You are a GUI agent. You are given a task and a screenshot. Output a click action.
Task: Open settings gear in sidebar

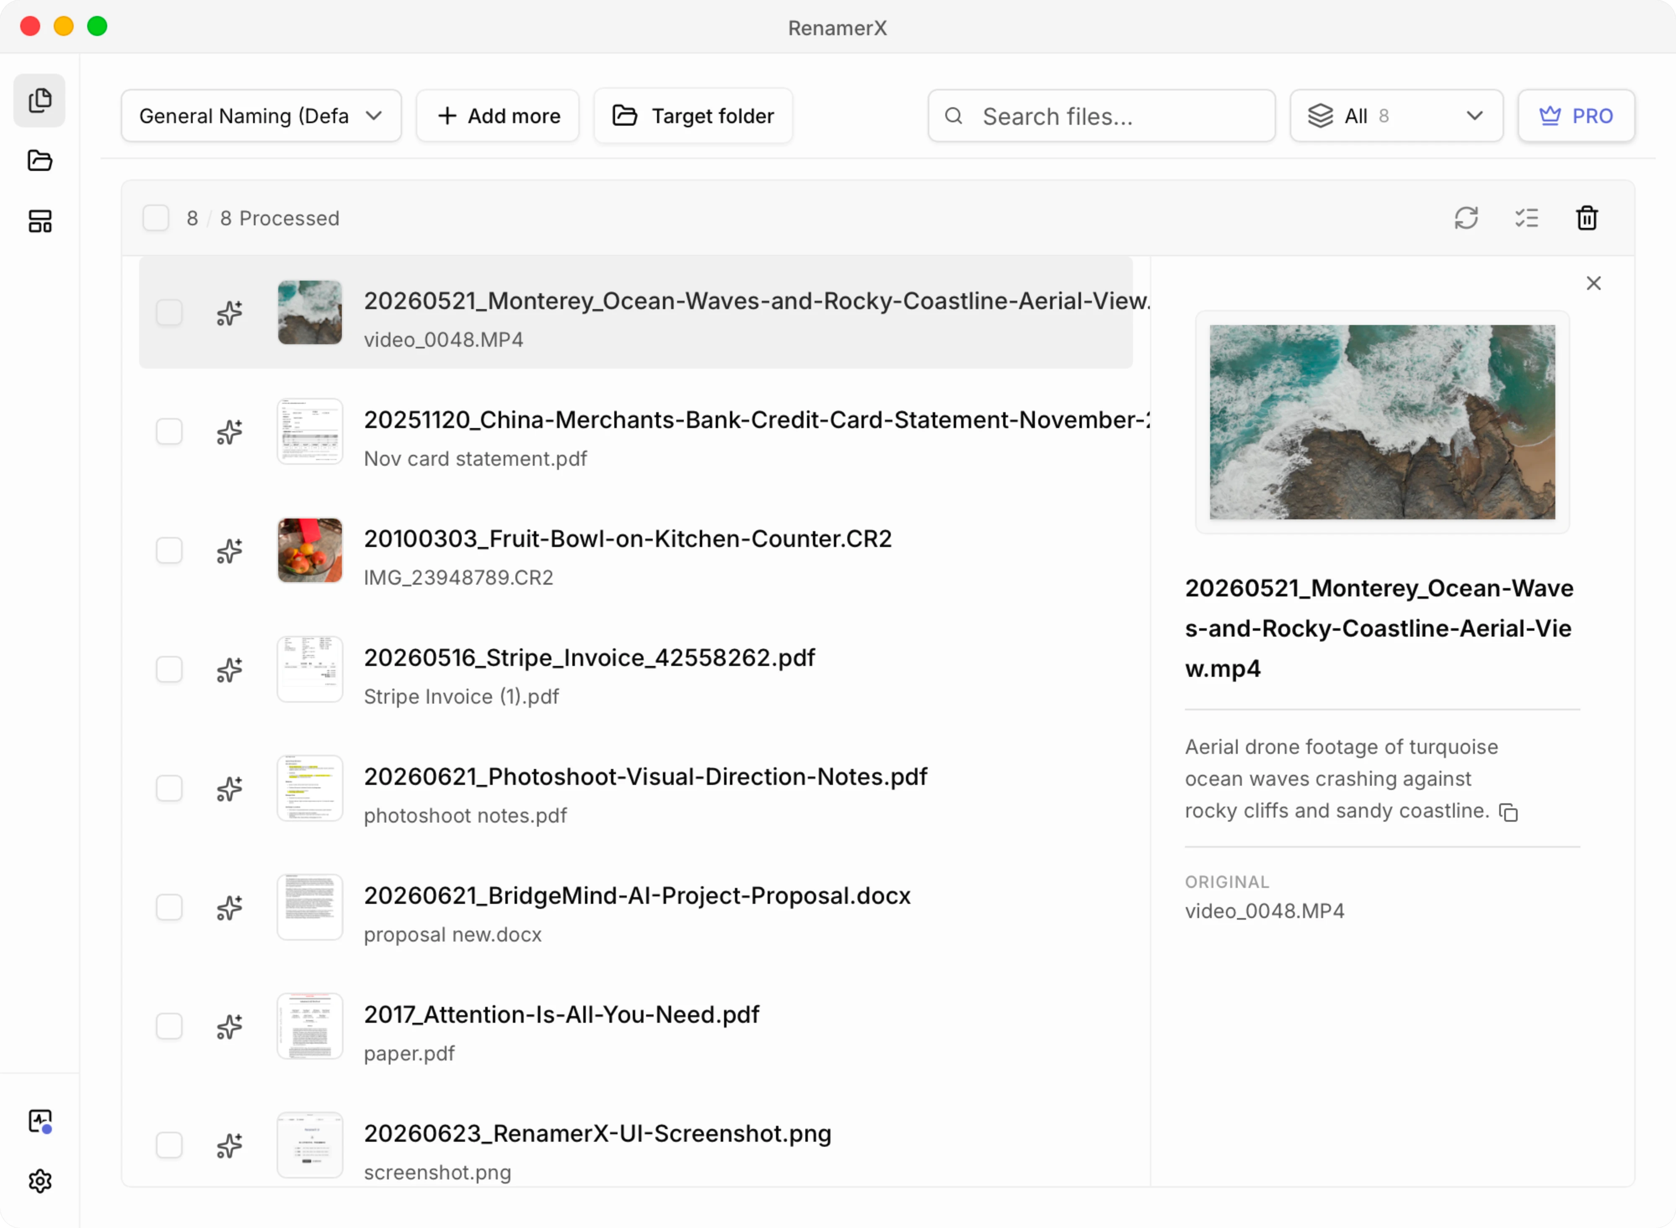[x=39, y=1181]
